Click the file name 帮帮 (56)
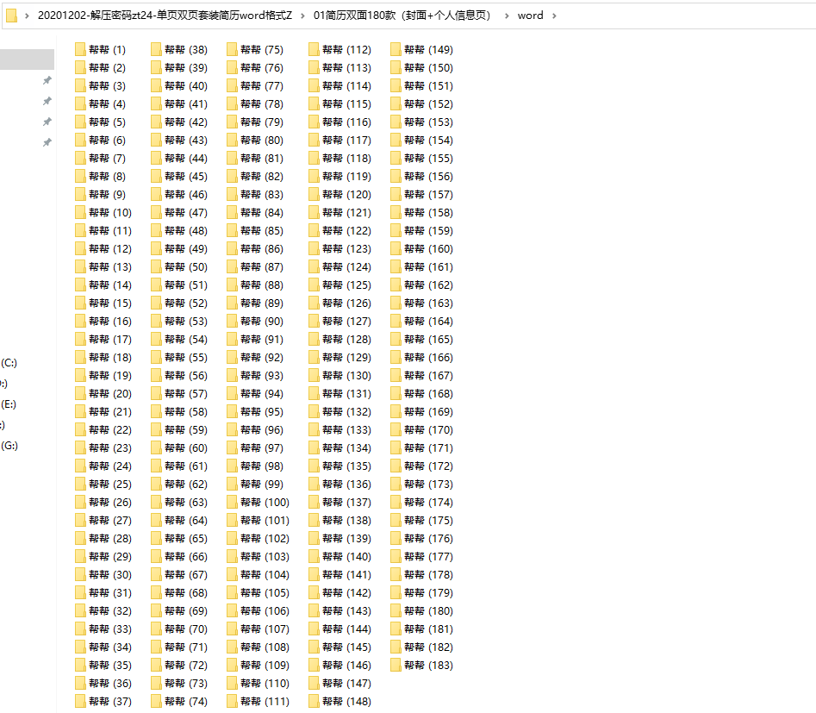Screen dimensions: 816x713 [x=186, y=376]
